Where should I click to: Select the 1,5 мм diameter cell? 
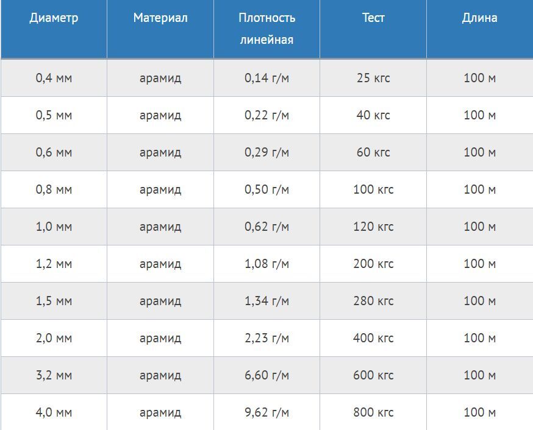tap(54, 301)
